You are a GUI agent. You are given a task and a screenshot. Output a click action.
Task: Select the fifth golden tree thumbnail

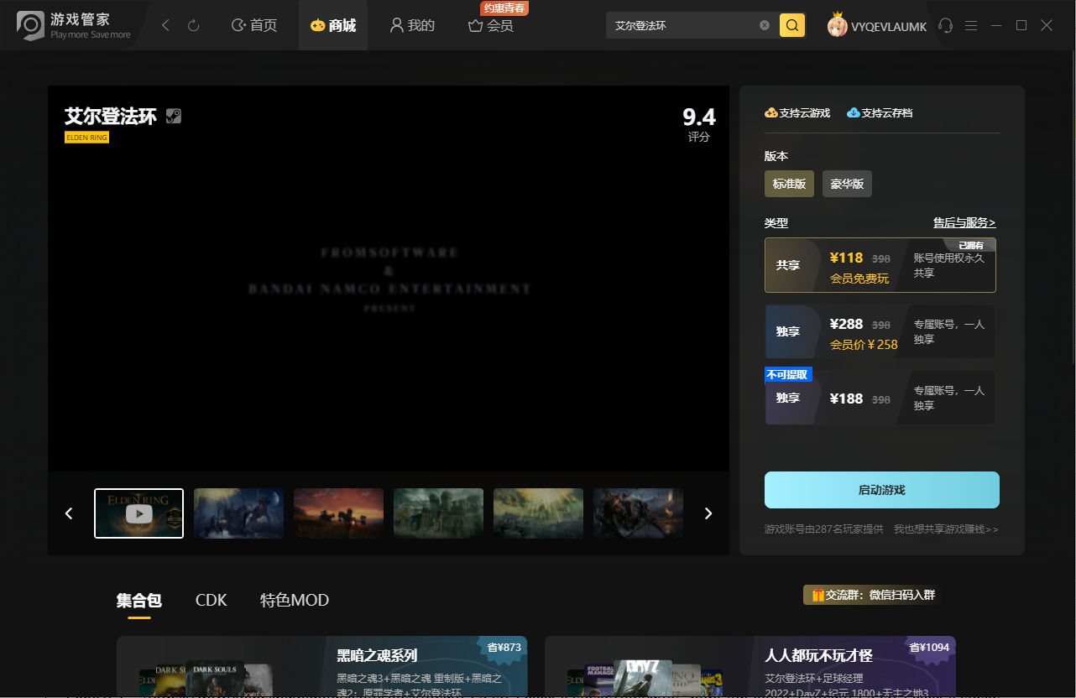tap(538, 513)
